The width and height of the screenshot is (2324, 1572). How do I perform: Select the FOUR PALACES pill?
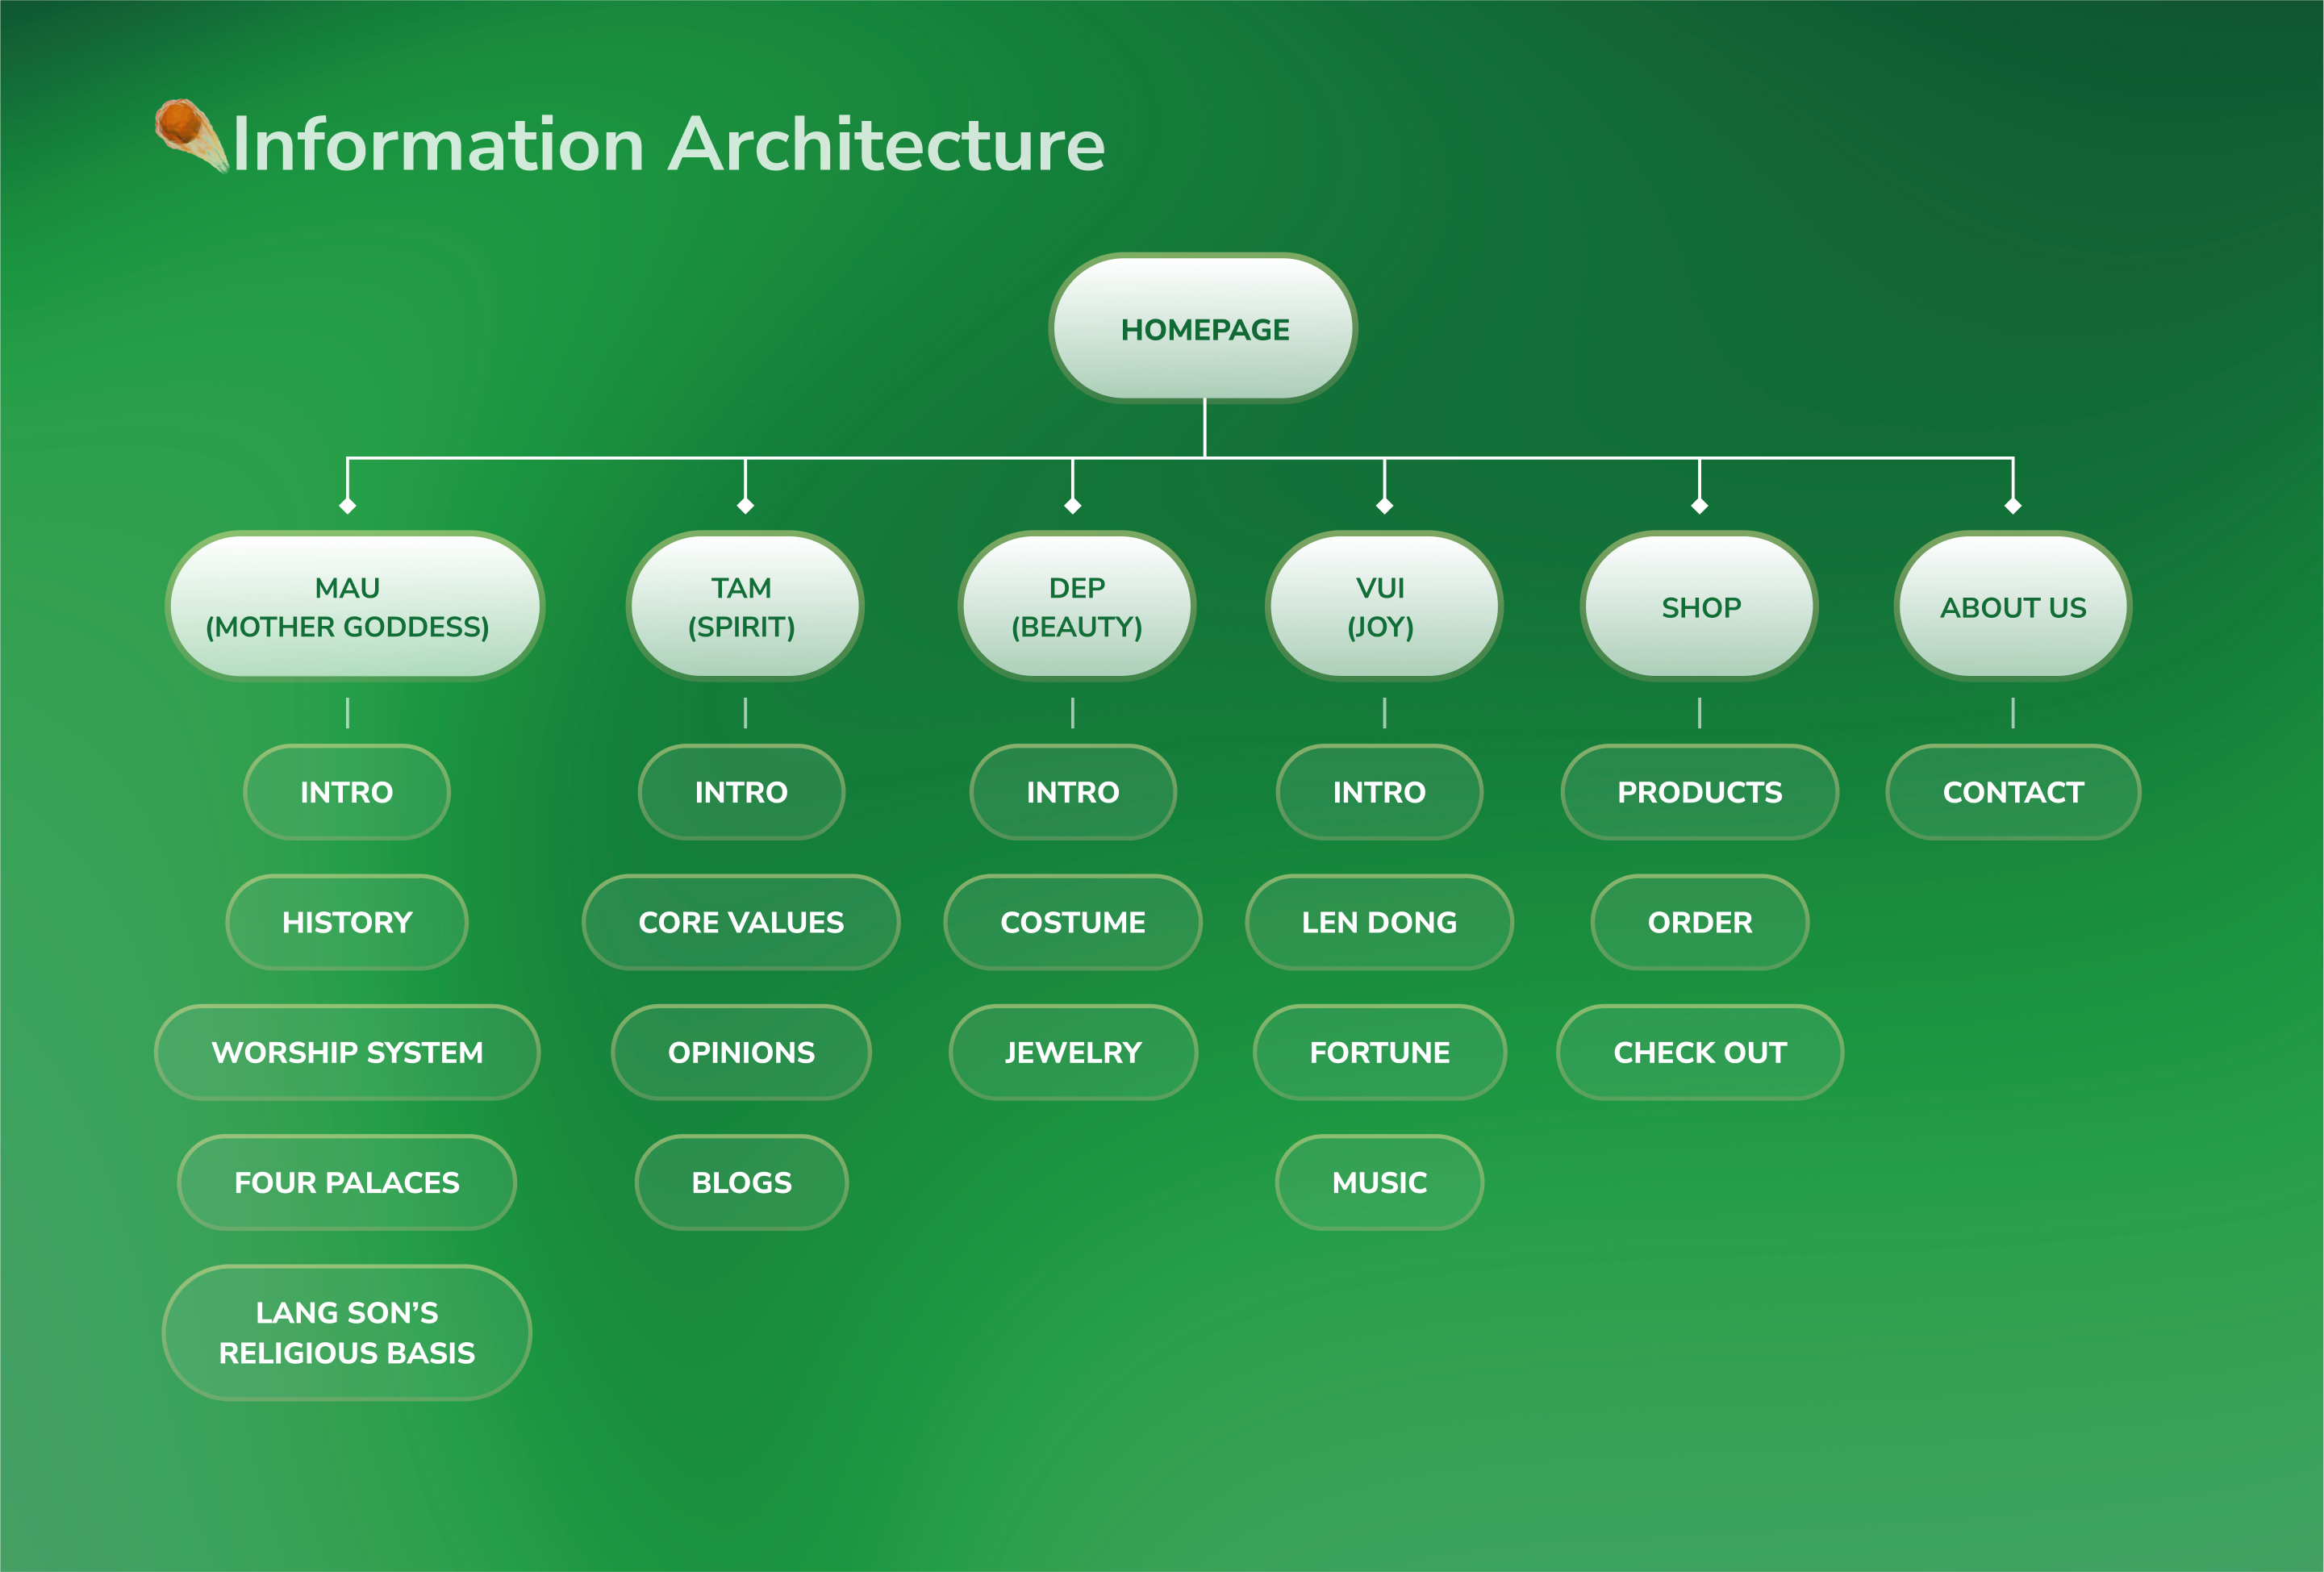click(x=347, y=1182)
